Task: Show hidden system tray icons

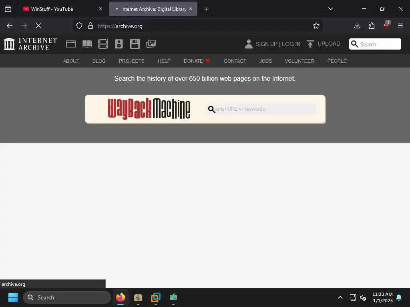Action: 340,297
